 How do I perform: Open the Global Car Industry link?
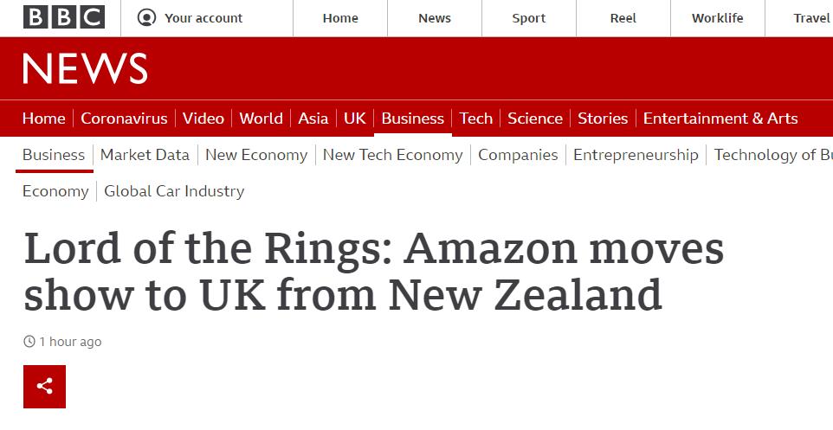174,191
